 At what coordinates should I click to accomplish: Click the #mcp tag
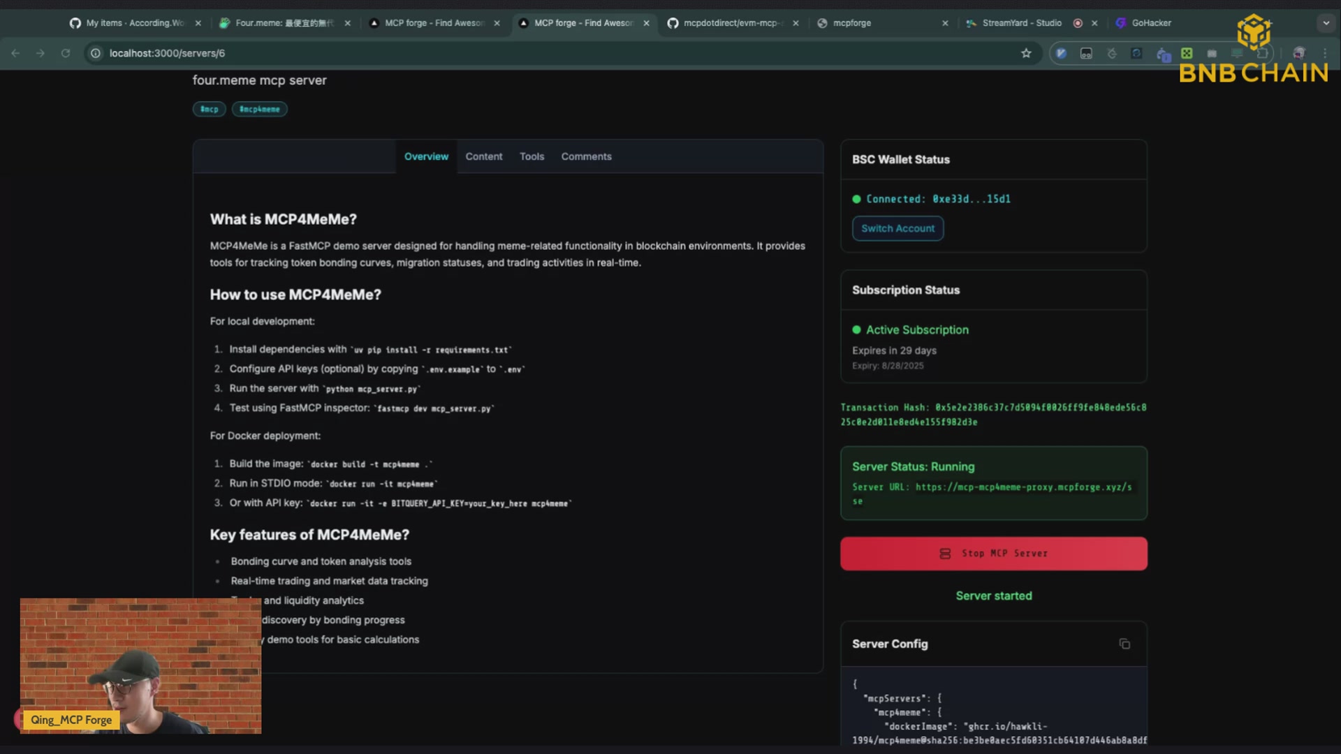(x=209, y=109)
